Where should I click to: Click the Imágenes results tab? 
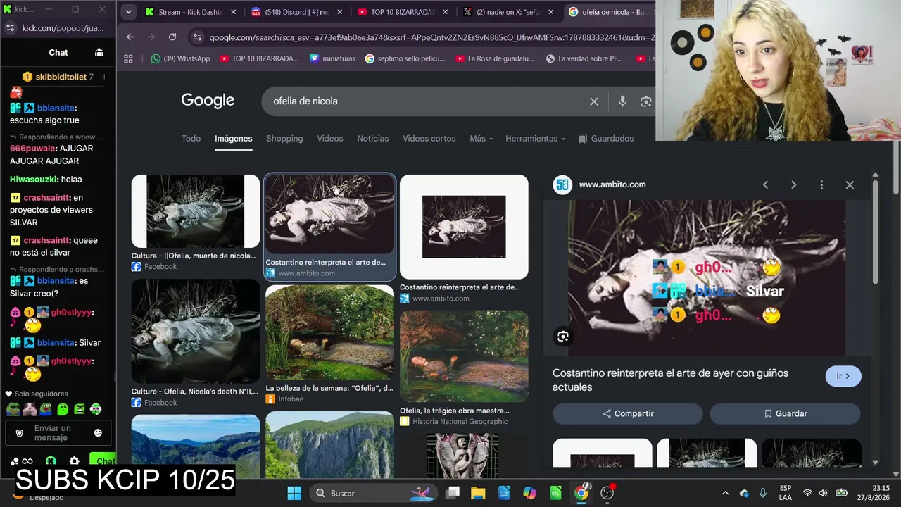[234, 139]
